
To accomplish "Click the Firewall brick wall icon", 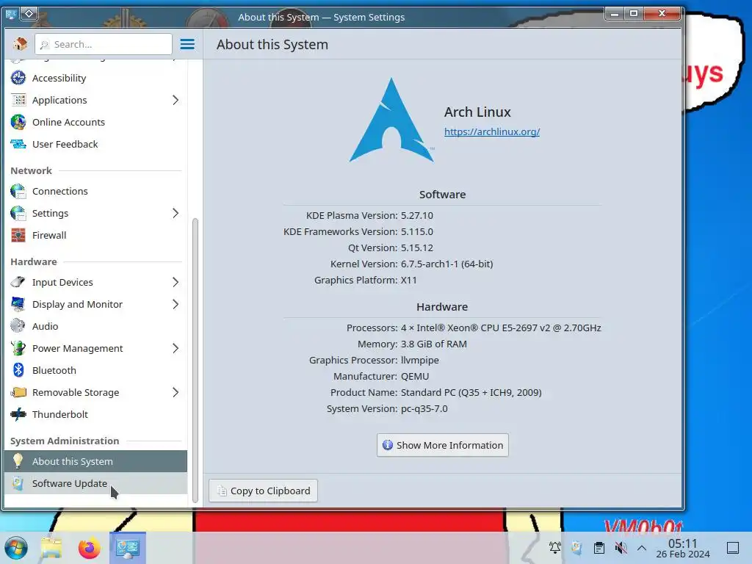I will coord(18,235).
